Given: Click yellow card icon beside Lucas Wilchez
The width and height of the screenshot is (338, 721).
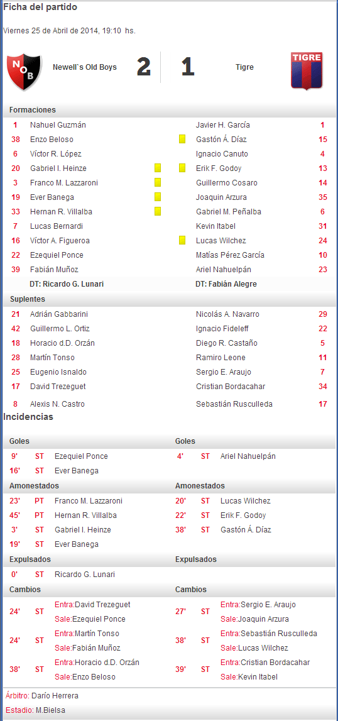Looking at the screenshot, I should pyautogui.click(x=182, y=240).
